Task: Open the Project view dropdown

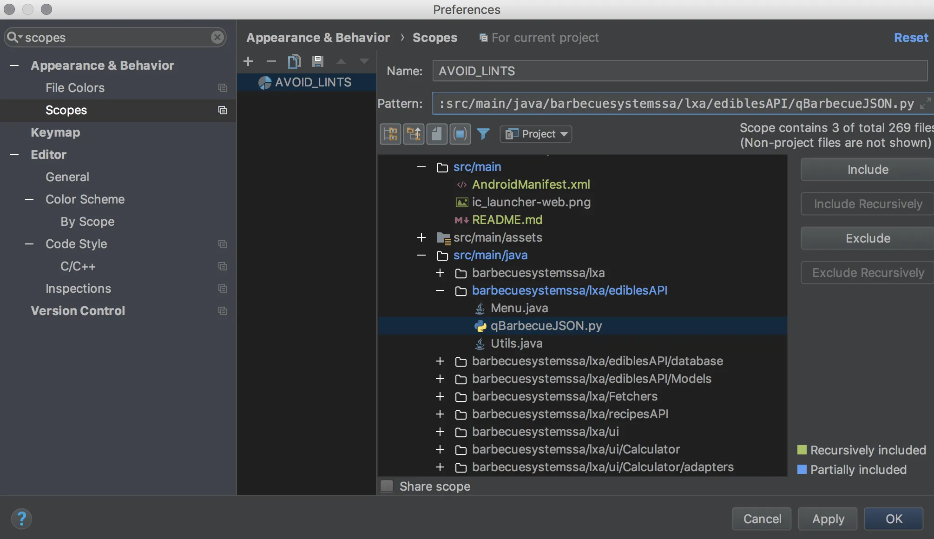Action: (x=536, y=134)
